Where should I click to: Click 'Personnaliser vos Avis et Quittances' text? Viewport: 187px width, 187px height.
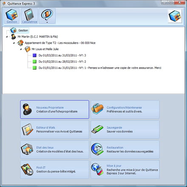pos(59,131)
